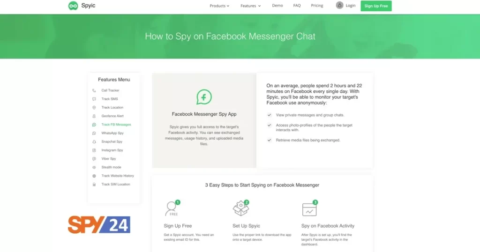Screen dimensions: 480x252
Task: Click the Track Website History globe icon
Action: [94, 176]
